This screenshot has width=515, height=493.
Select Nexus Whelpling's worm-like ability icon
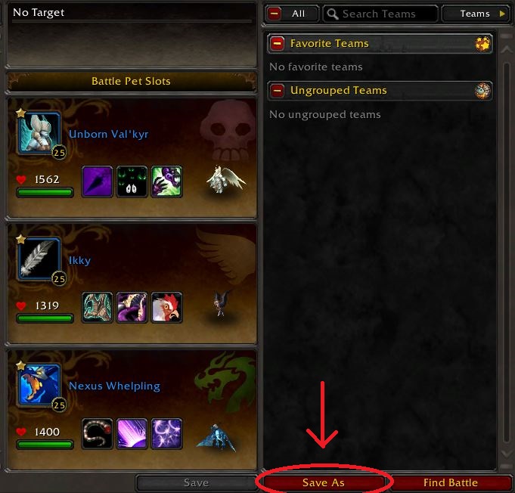pos(97,433)
